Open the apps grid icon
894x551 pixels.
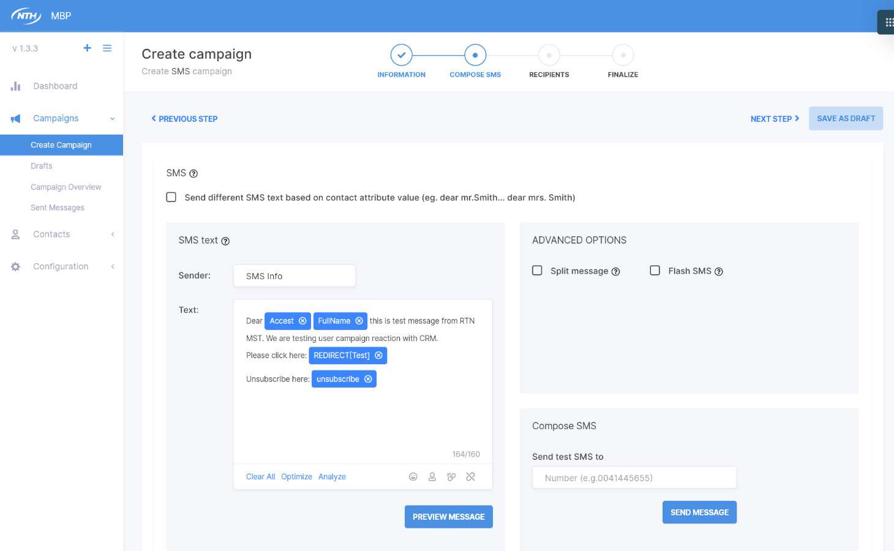(888, 23)
